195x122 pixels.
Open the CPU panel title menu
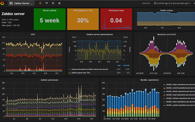click(33, 34)
